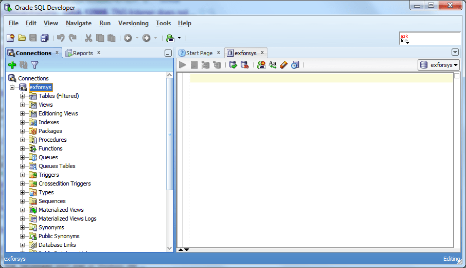This screenshot has height=268, width=466.
Task: Open the Navigate menu
Action: [79, 23]
